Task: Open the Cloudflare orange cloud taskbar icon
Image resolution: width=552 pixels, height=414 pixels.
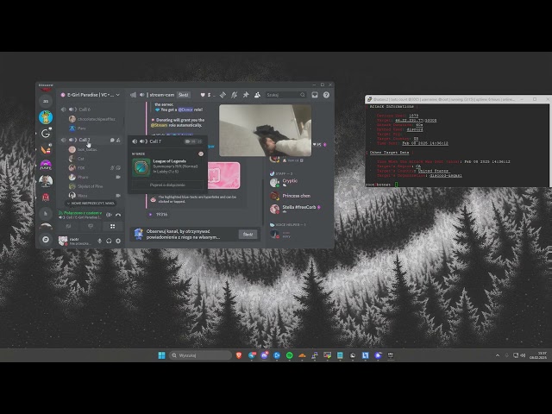Action: click(302, 355)
